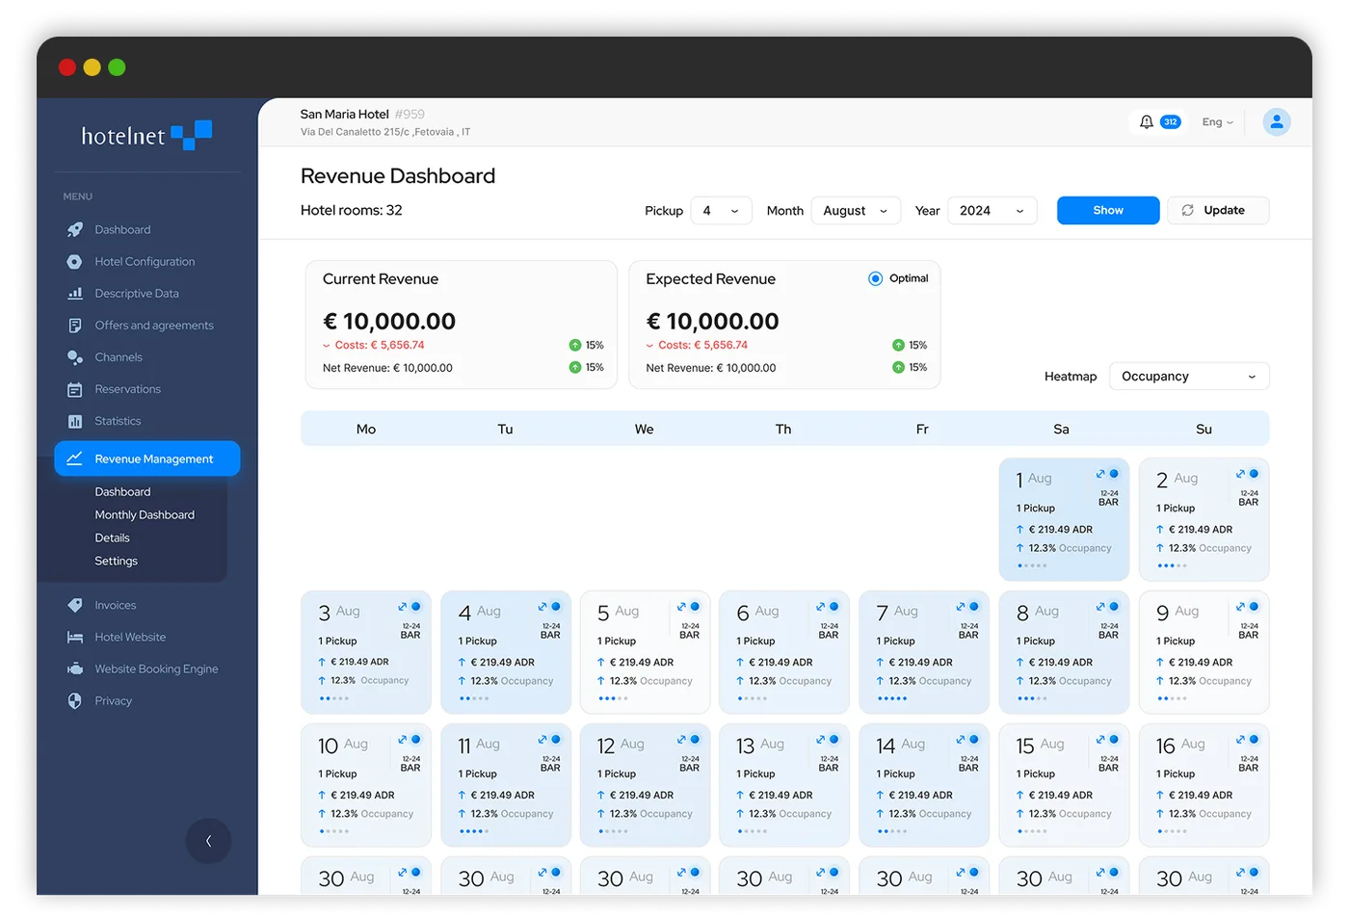Open Monthly Dashboard submenu item

145,515
